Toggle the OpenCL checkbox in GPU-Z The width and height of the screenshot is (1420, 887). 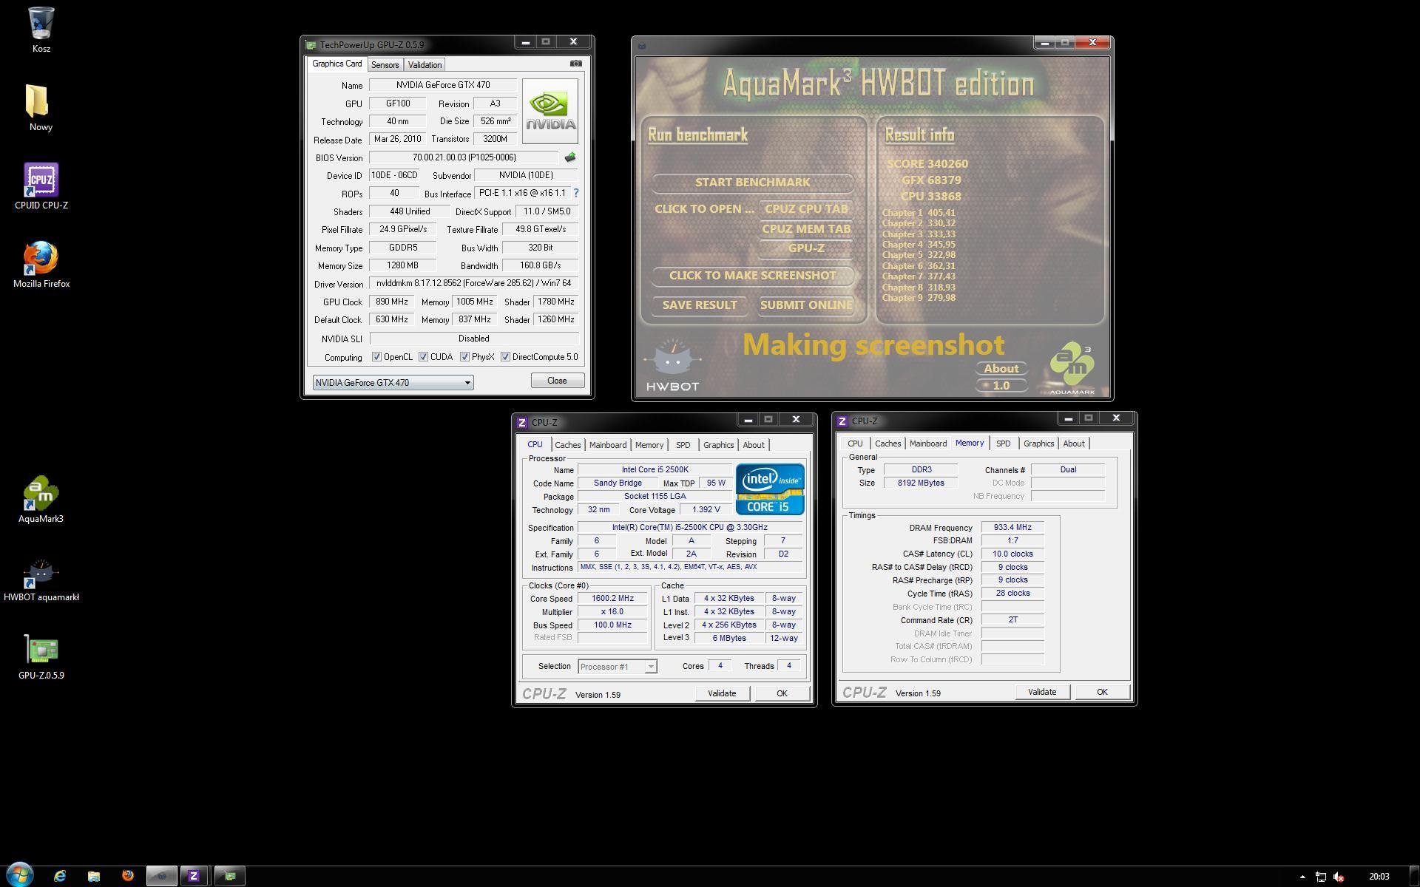376,357
